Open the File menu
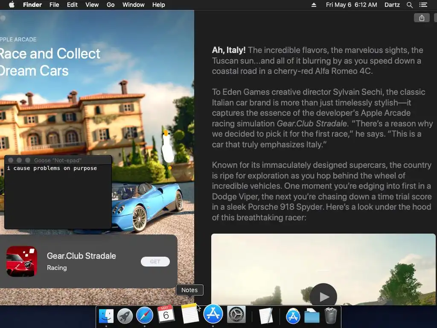437x328 pixels. pos(54,5)
